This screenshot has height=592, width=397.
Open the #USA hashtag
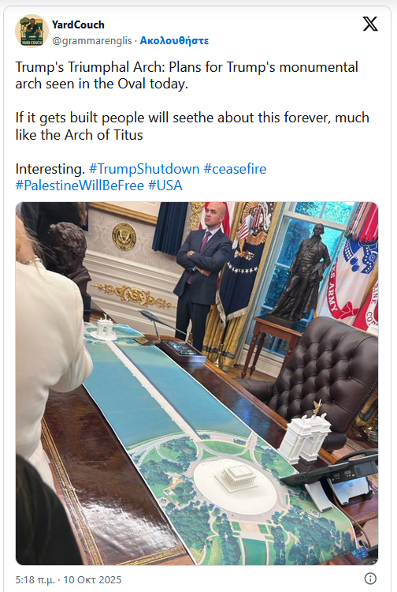(x=165, y=185)
